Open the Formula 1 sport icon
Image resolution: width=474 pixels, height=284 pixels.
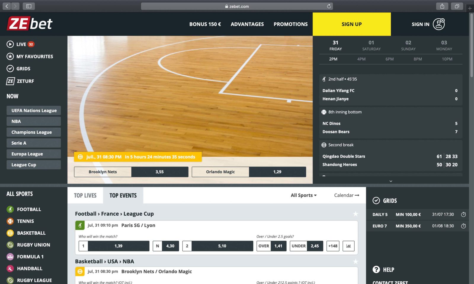tap(10, 256)
